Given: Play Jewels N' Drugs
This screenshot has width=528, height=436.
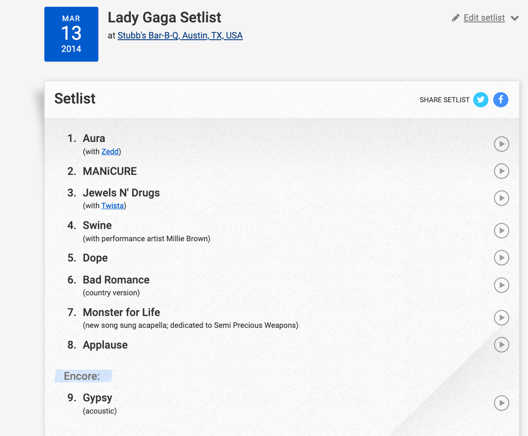Looking at the screenshot, I should click(x=501, y=198).
